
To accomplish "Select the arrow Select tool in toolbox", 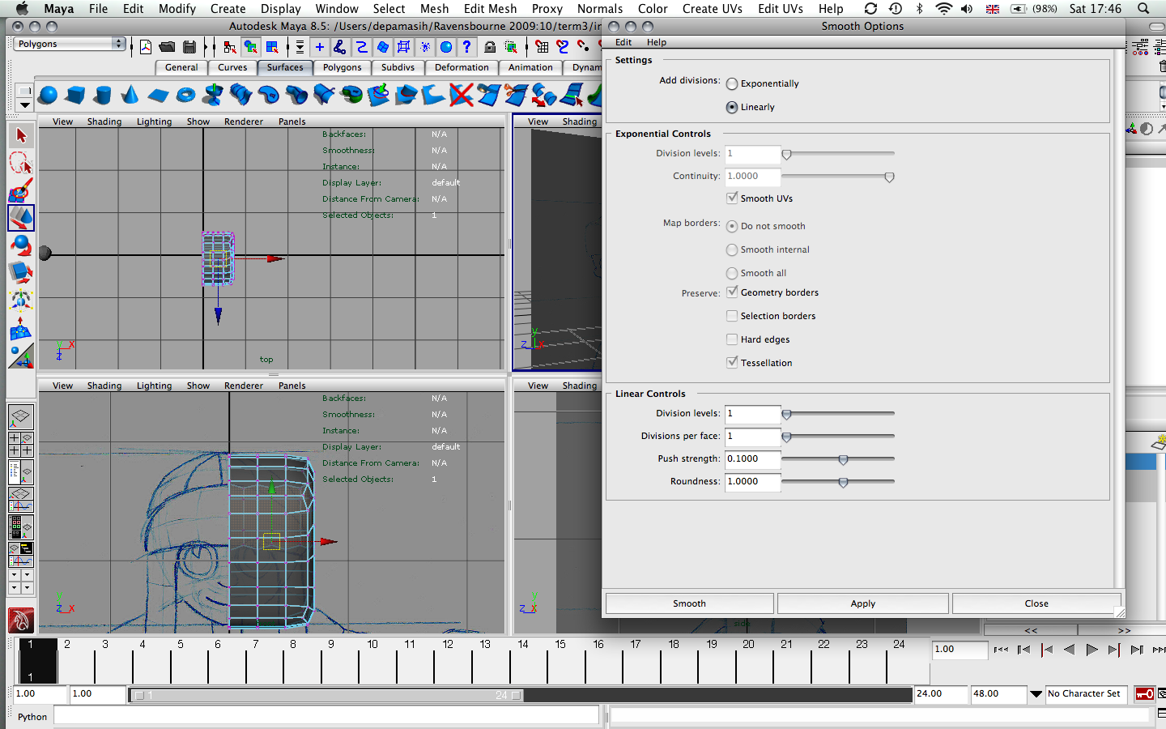I will [21, 135].
